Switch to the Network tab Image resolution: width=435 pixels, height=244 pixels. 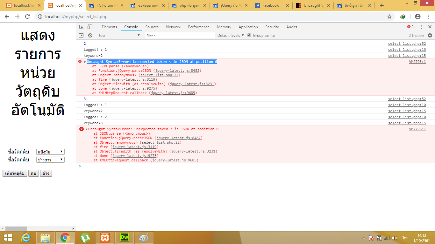click(x=173, y=27)
